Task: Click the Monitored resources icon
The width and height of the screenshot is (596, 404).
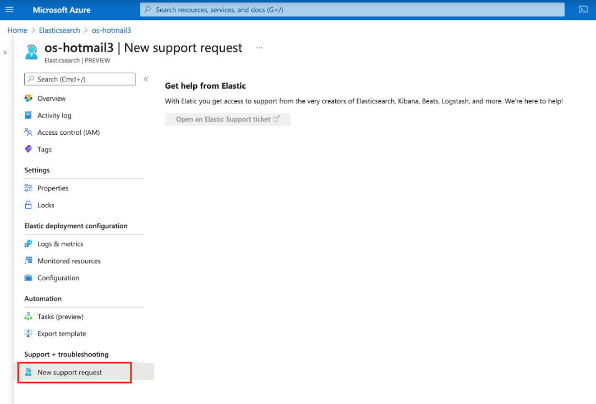Action: [x=29, y=261]
